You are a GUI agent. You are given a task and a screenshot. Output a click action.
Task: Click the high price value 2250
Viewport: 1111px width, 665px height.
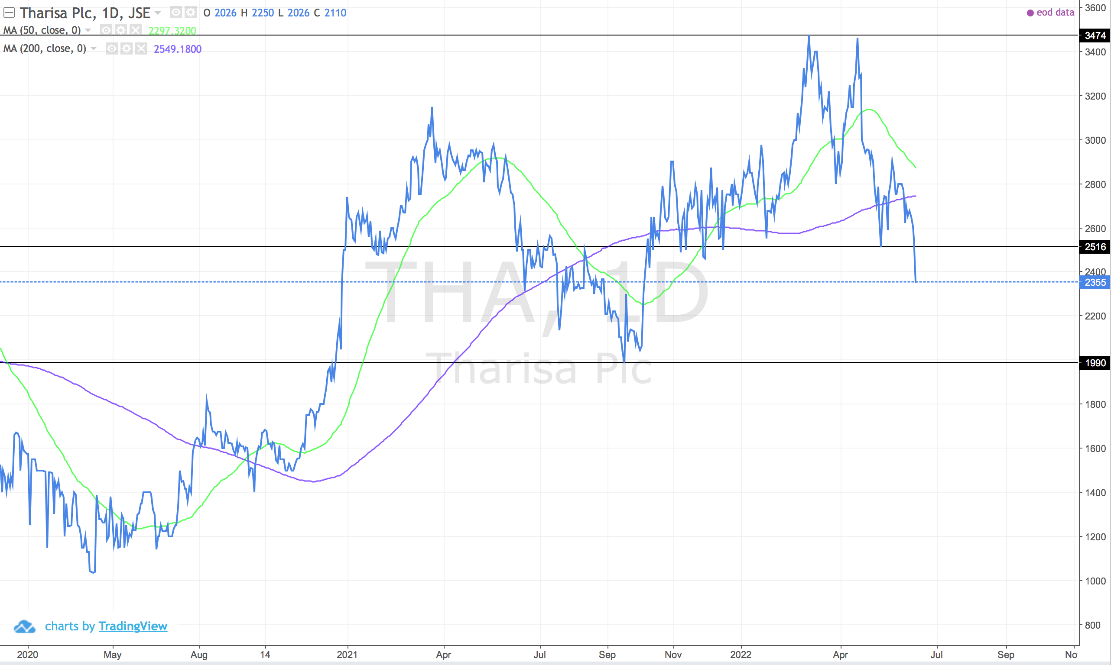click(263, 13)
